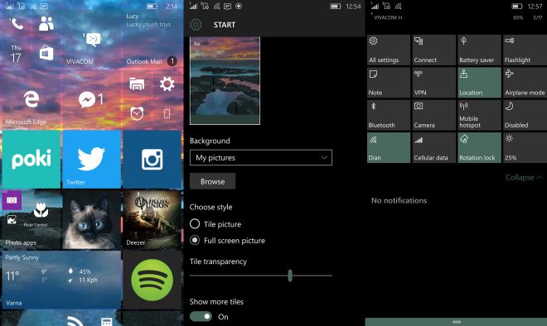Open the Deezer tile
This screenshot has width=547, height=326.
click(152, 219)
